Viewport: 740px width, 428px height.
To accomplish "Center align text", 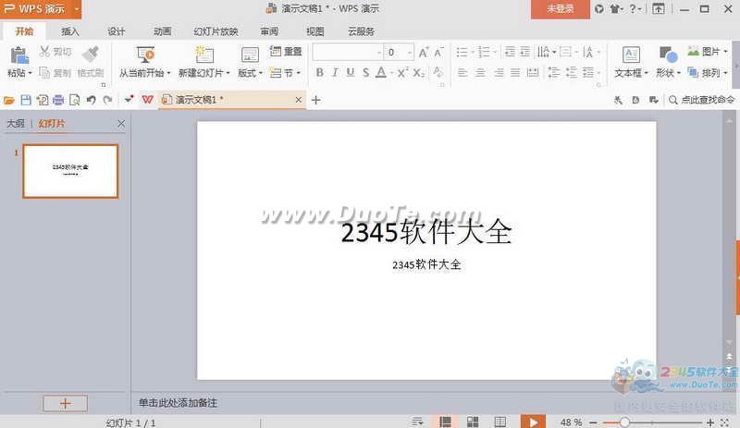I will pos(480,73).
